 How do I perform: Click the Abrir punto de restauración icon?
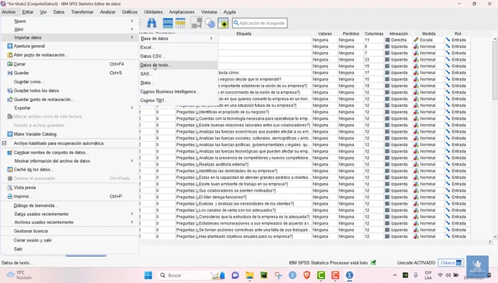tap(10, 55)
